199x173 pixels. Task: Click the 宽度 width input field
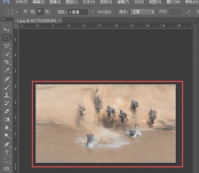coord(175,12)
